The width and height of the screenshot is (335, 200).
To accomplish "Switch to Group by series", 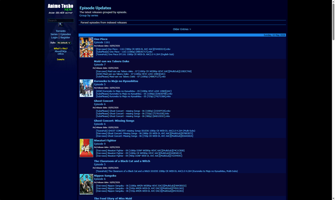I will click(88, 16).
